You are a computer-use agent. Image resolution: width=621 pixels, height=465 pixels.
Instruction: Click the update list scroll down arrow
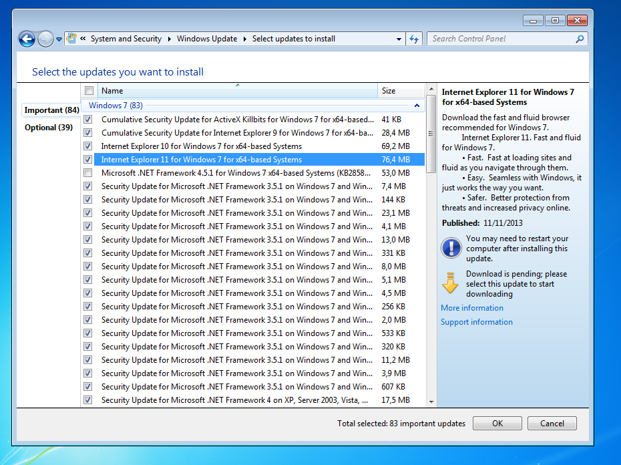tap(431, 402)
